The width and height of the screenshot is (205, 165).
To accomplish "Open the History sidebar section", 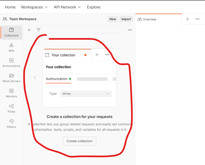I will click(11, 124).
